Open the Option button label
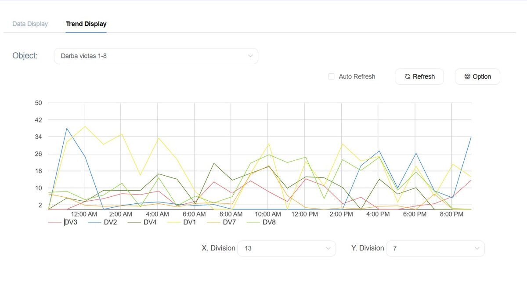Screen dimensions: 527x289 [482, 76]
